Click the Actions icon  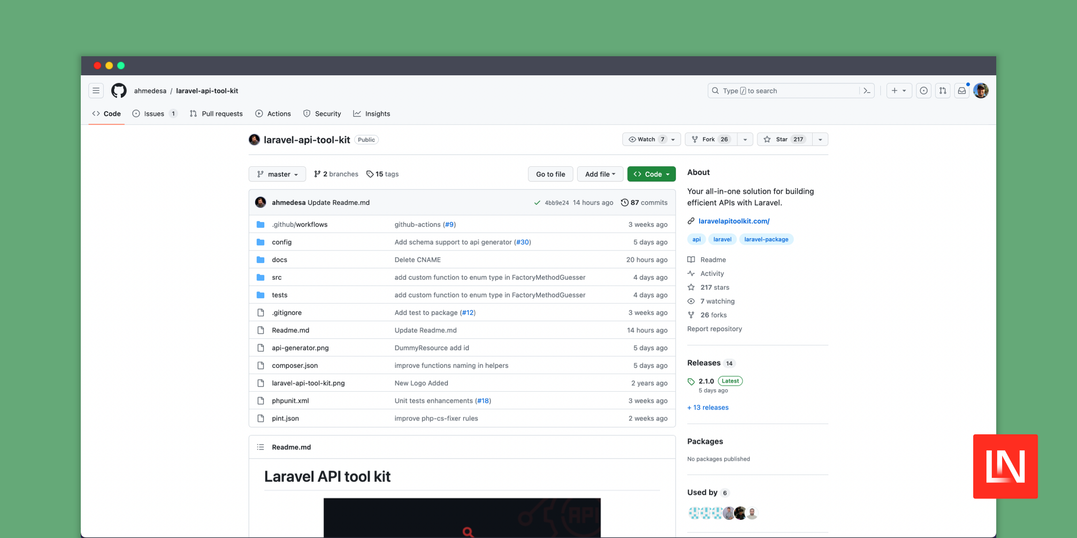pos(259,114)
